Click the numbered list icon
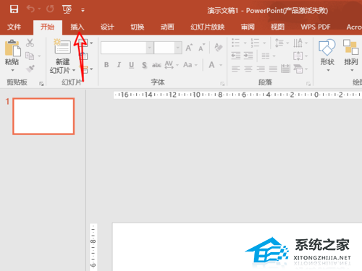The image size is (362, 271). pyautogui.click(x=255, y=43)
